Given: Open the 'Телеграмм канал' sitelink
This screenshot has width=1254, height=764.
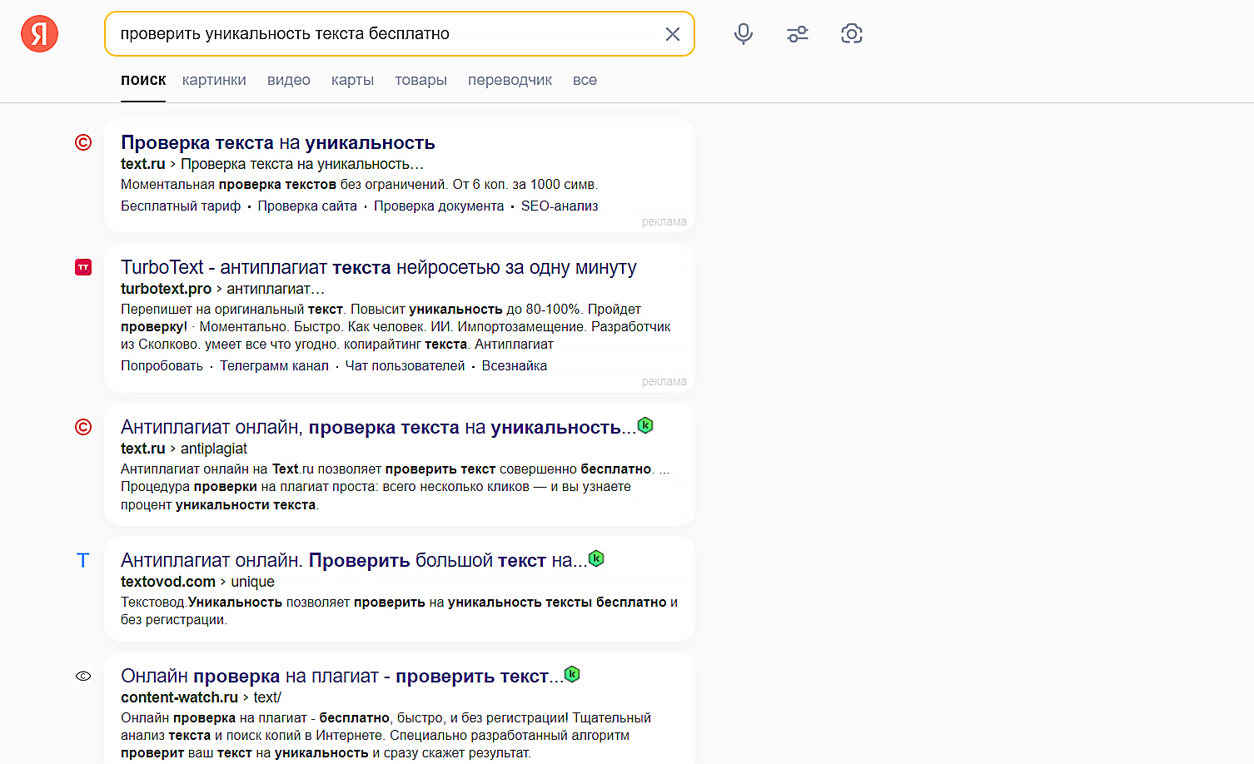Looking at the screenshot, I should coord(274,365).
